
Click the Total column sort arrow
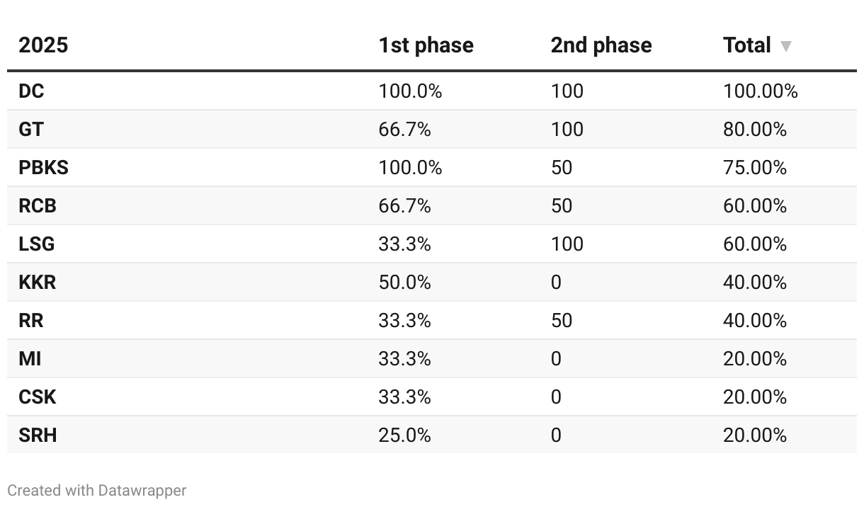[785, 46]
